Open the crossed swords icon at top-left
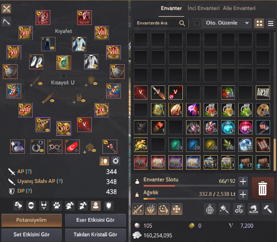The image size is (277, 242). 6,8
